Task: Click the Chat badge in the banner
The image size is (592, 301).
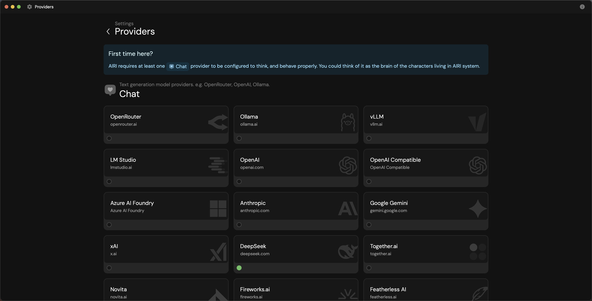Action: (178, 66)
